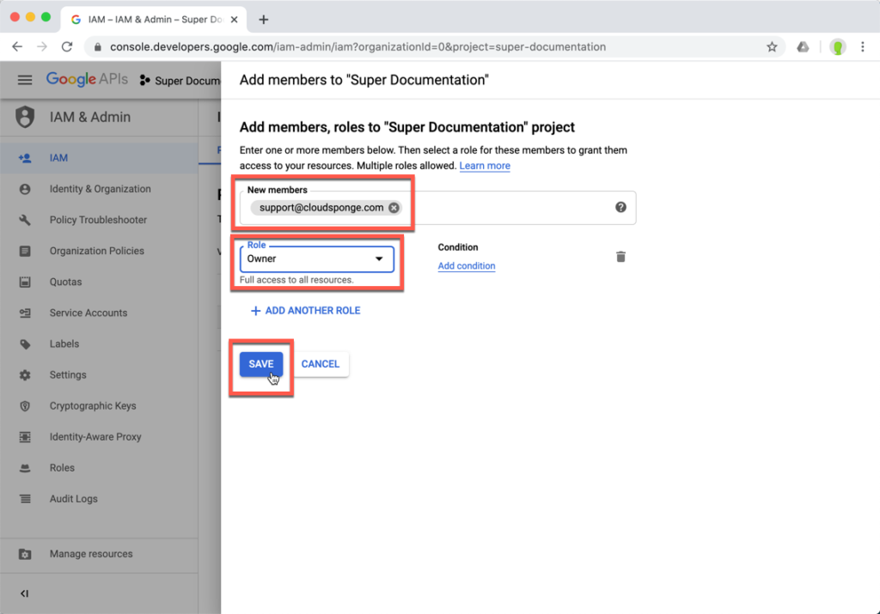Open the browser profile avatar
The width and height of the screenshot is (880, 614).
click(838, 47)
